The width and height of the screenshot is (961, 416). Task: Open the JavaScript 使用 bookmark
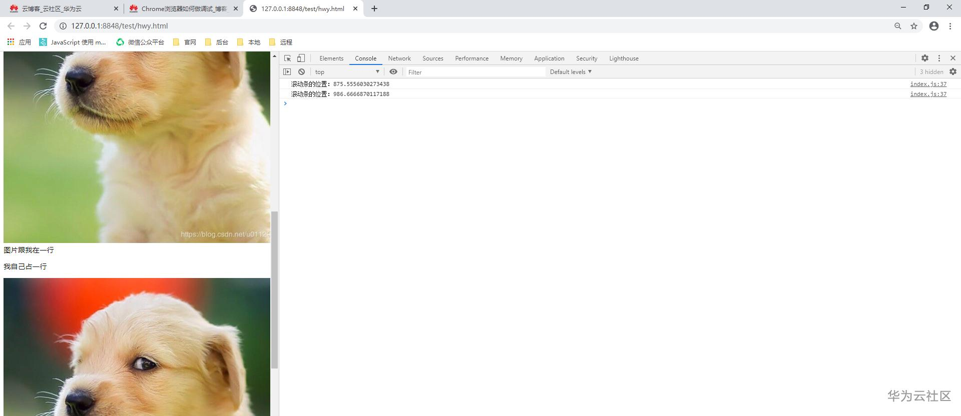[73, 42]
